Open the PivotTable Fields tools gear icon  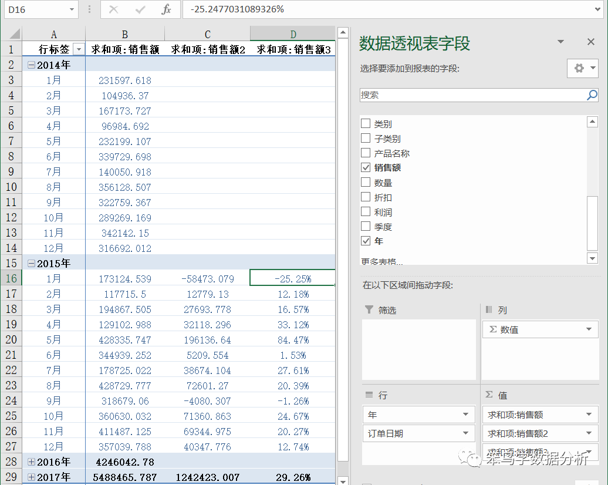click(x=580, y=68)
